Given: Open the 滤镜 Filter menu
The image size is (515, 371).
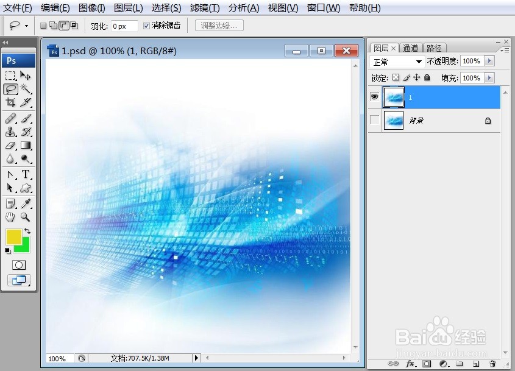Looking at the screenshot, I should [x=204, y=8].
